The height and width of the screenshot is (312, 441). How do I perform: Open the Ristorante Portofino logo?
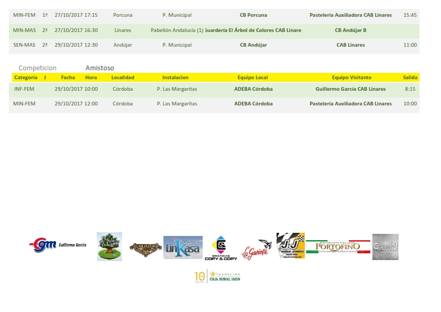[338, 246]
